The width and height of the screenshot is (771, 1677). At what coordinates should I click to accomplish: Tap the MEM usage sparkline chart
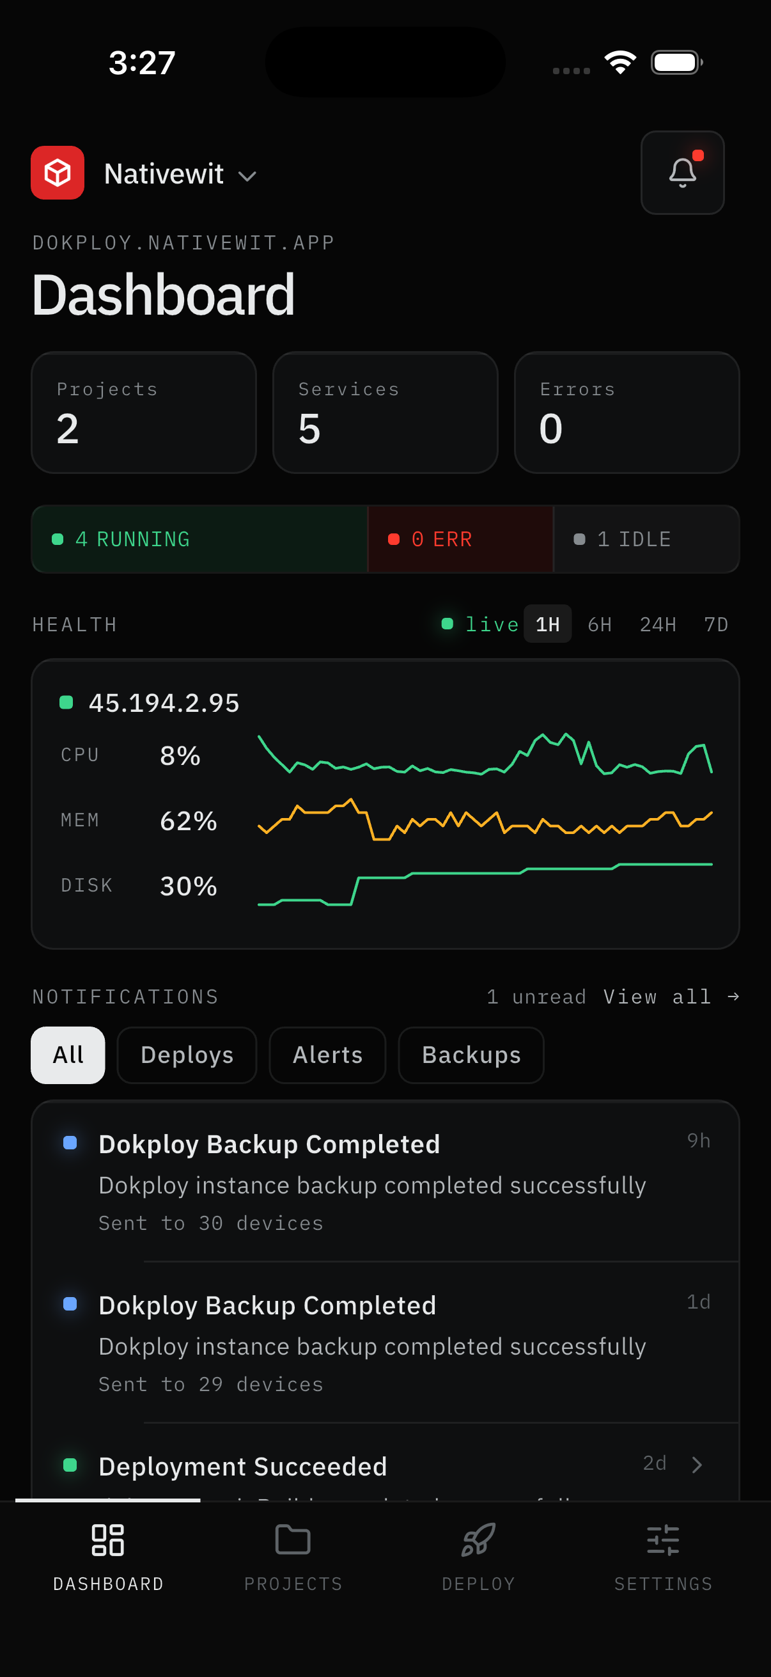(x=485, y=819)
